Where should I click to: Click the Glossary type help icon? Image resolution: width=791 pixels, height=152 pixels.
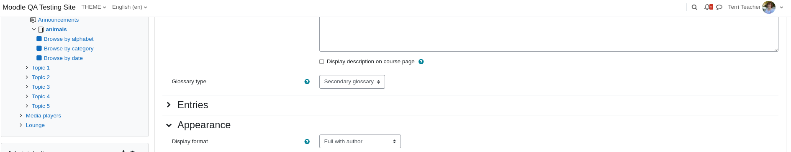(307, 82)
